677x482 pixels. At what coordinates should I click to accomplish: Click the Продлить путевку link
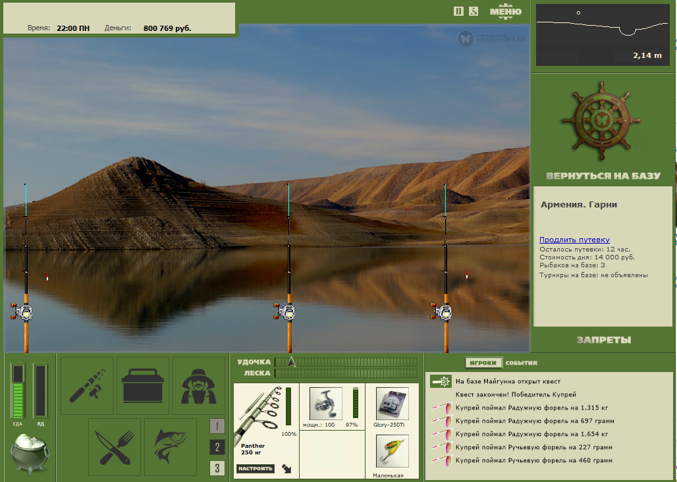574,240
